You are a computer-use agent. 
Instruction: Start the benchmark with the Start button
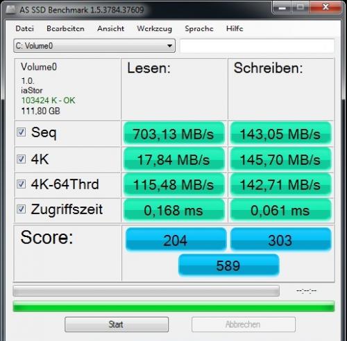117,324
